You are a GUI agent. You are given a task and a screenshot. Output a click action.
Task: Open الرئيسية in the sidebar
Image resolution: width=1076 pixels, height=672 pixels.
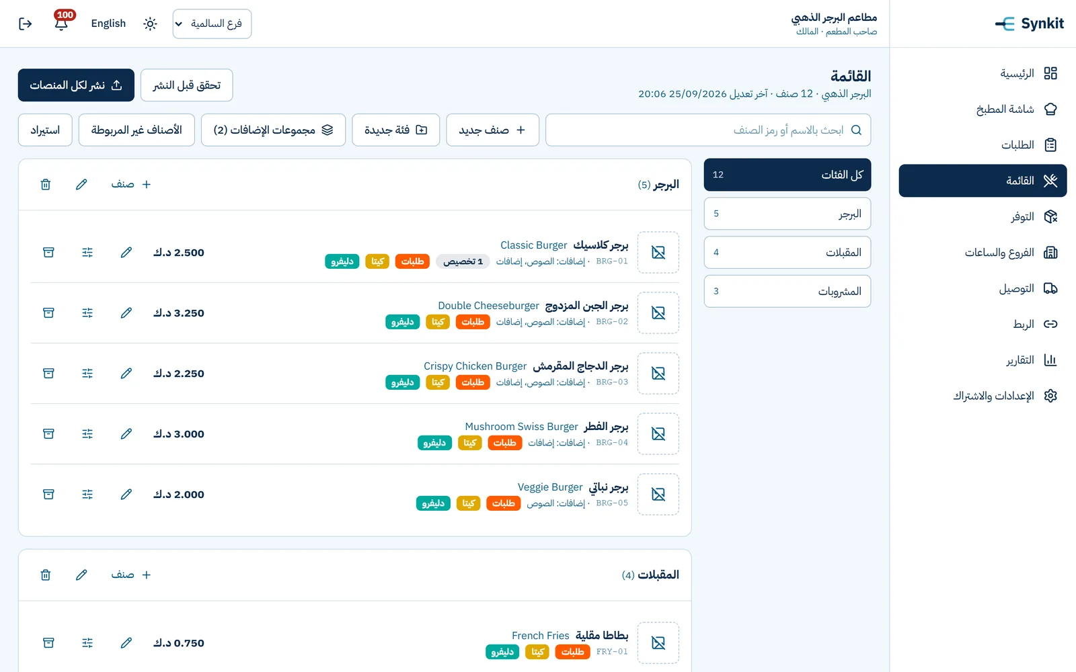(983, 73)
